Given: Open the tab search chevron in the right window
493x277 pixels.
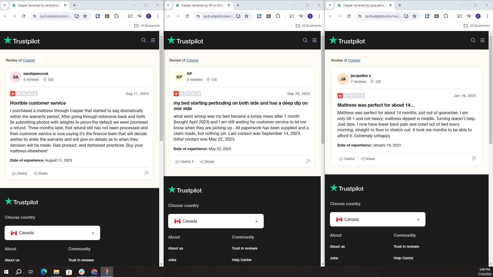Looking at the screenshot, I should pyautogui.click(x=330, y=5).
